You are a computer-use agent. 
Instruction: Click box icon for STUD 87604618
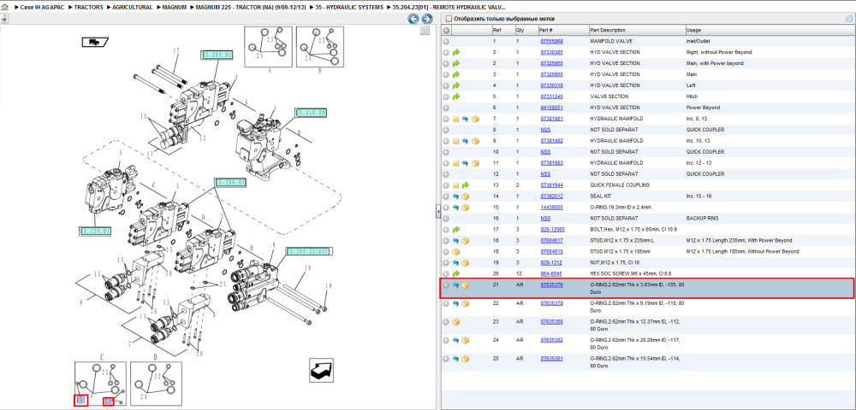[456, 252]
